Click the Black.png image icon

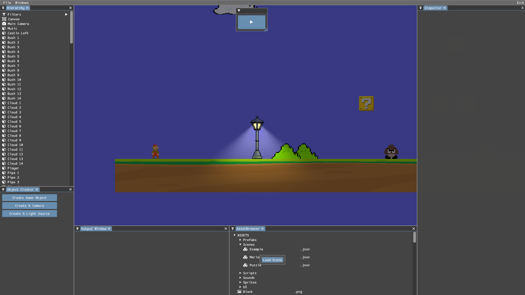point(239,292)
